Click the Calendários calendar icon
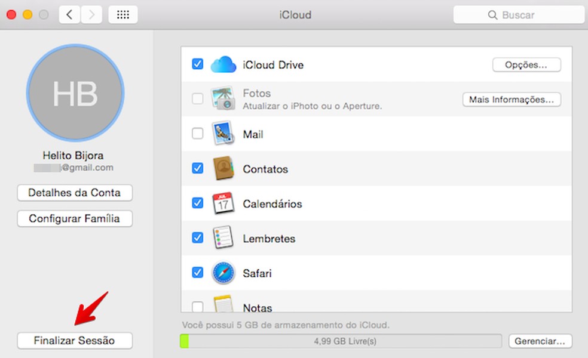Viewport: 588px width, 358px height. 223,203
